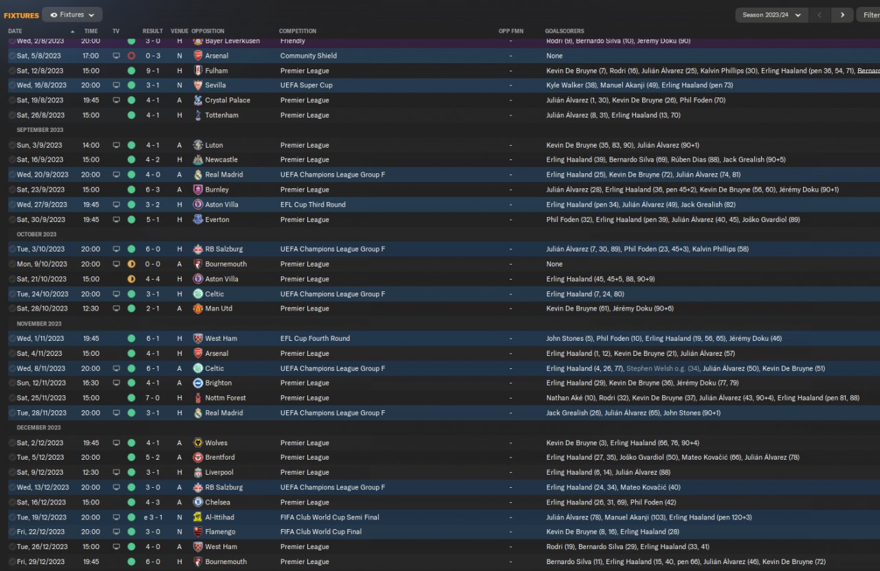Click the FIFA Club World Cup Semi Final text
This screenshot has height=571, width=880.
(x=330, y=517)
